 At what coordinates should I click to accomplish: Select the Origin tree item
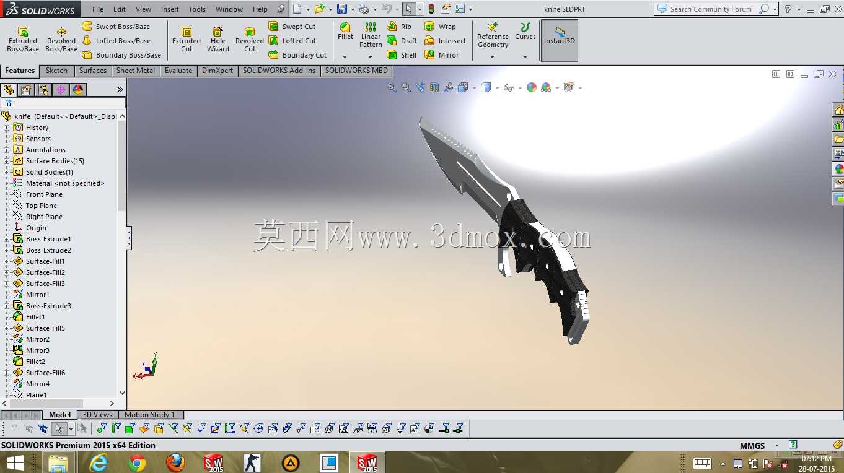[x=36, y=228]
